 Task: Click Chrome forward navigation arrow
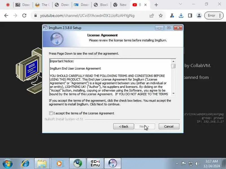coord(15,15)
